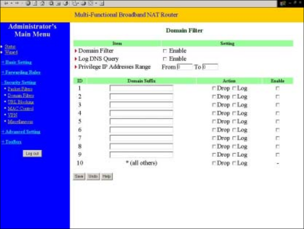Viewport: 304px width, 229px height.
Task: Expand the Toolbox menu
Action: (x=11, y=142)
